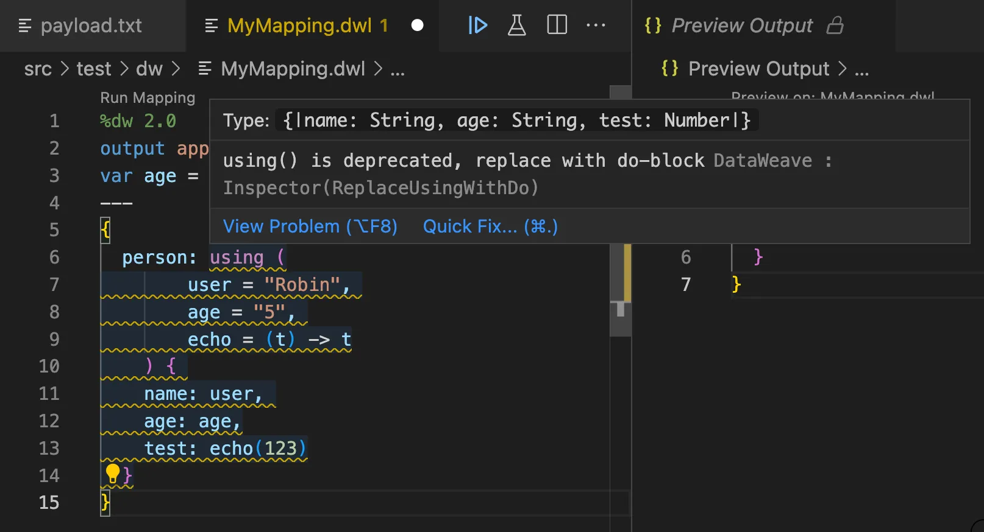Select the test breadcrumb segment
Viewport: 984px width, 532px height.
pos(94,69)
